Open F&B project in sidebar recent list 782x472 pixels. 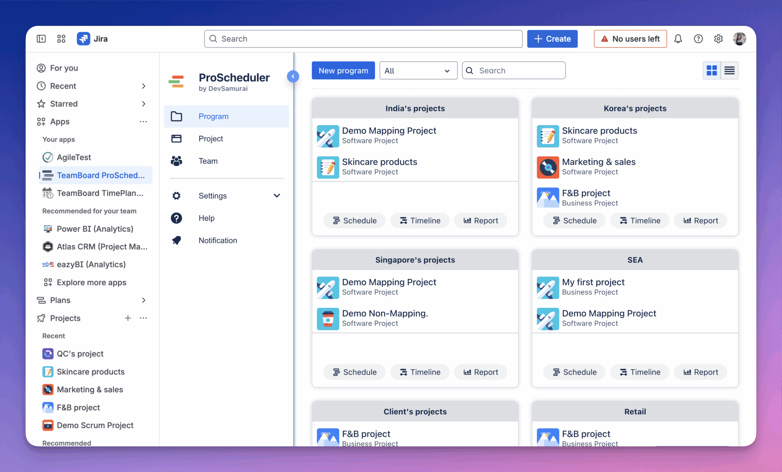[95, 407]
